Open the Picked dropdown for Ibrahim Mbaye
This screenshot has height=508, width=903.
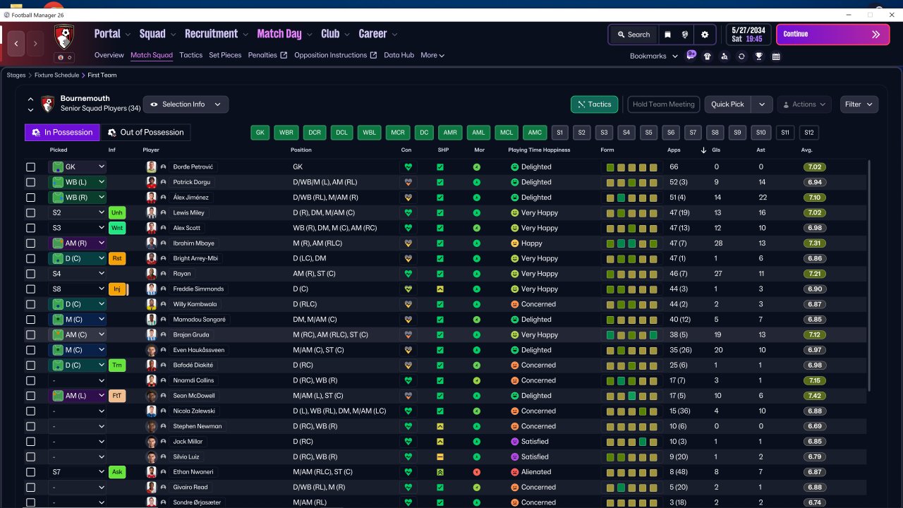[x=78, y=243]
